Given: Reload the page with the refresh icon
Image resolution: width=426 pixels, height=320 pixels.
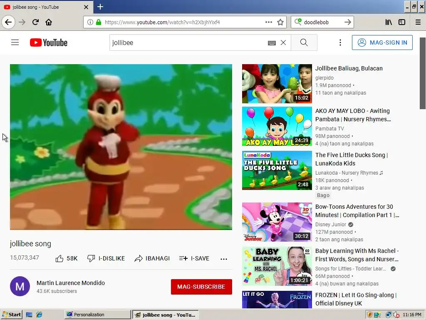Looking at the screenshot, I should (x=35, y=22).
